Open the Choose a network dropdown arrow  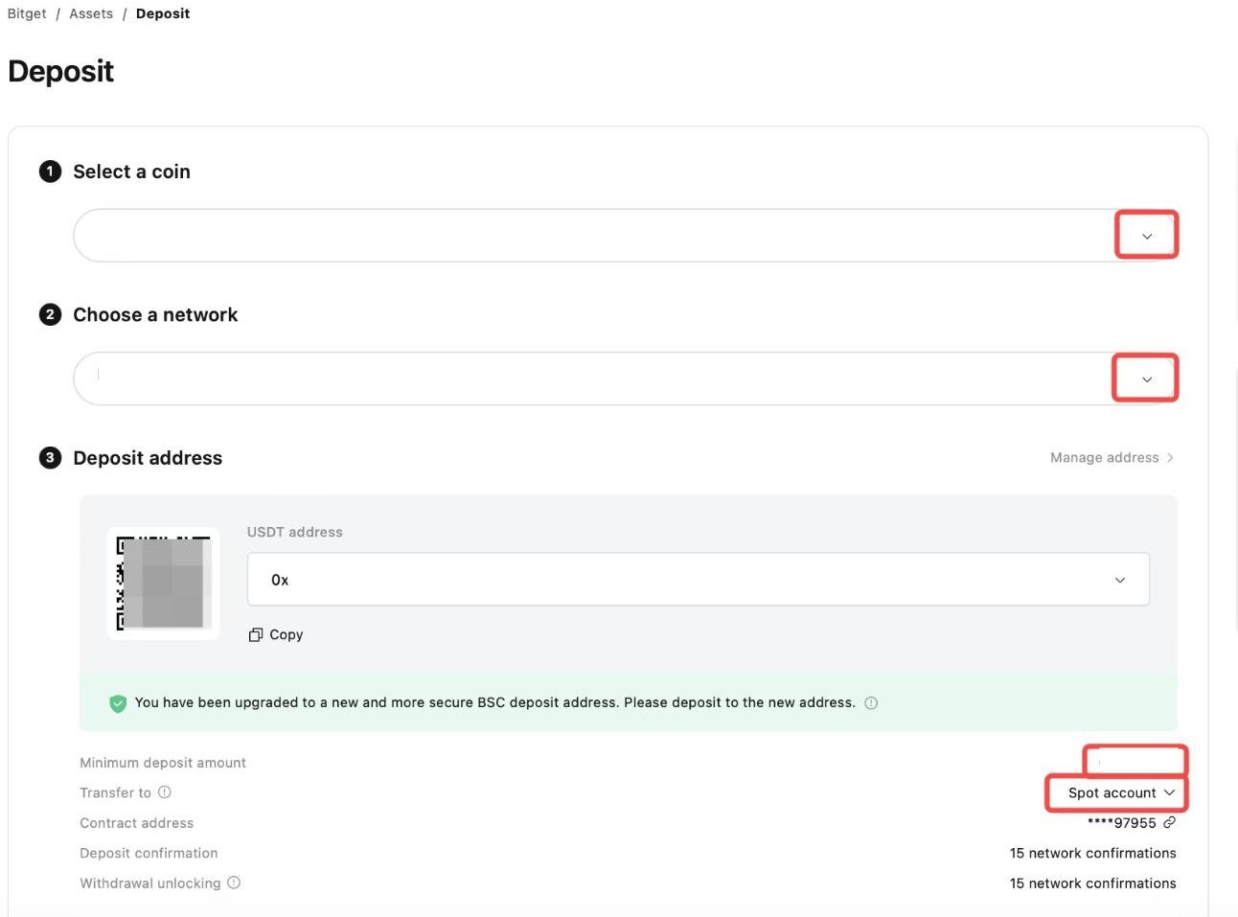pos(1146,379)
